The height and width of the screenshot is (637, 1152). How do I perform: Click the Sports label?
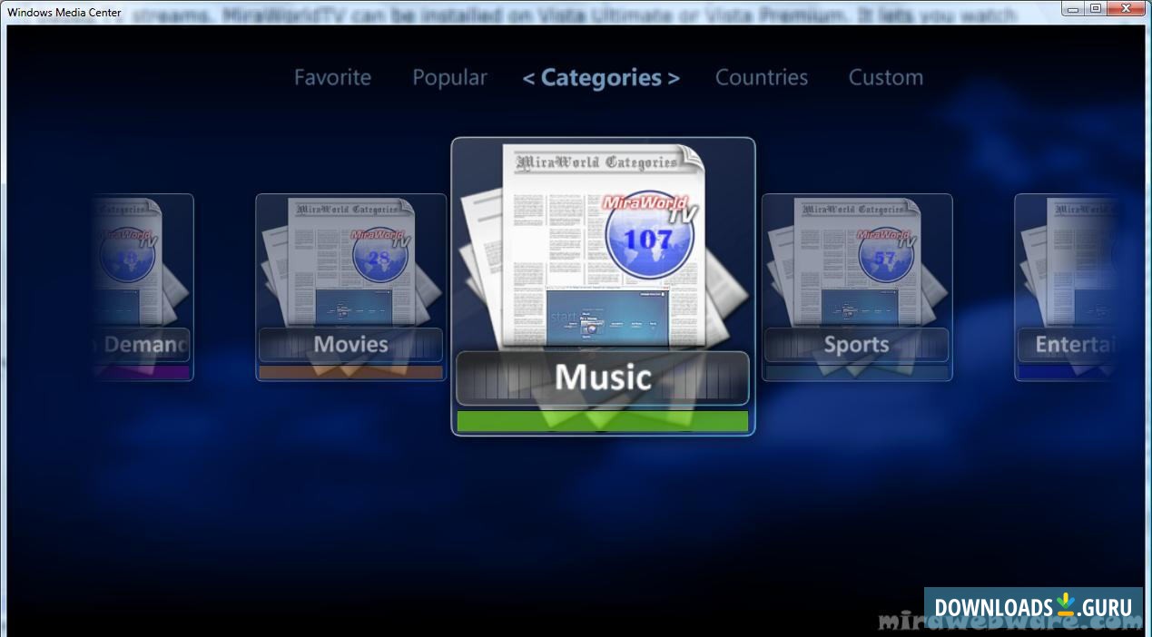click(x=856, y=345)
